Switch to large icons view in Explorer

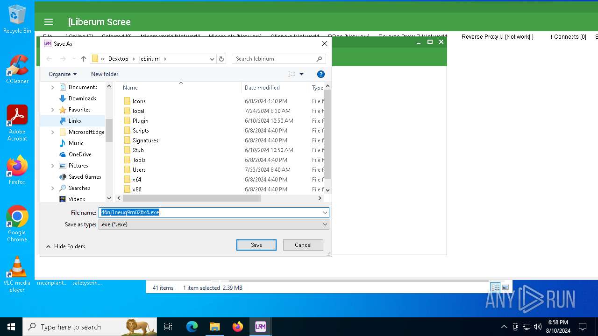tap(505, 287)
